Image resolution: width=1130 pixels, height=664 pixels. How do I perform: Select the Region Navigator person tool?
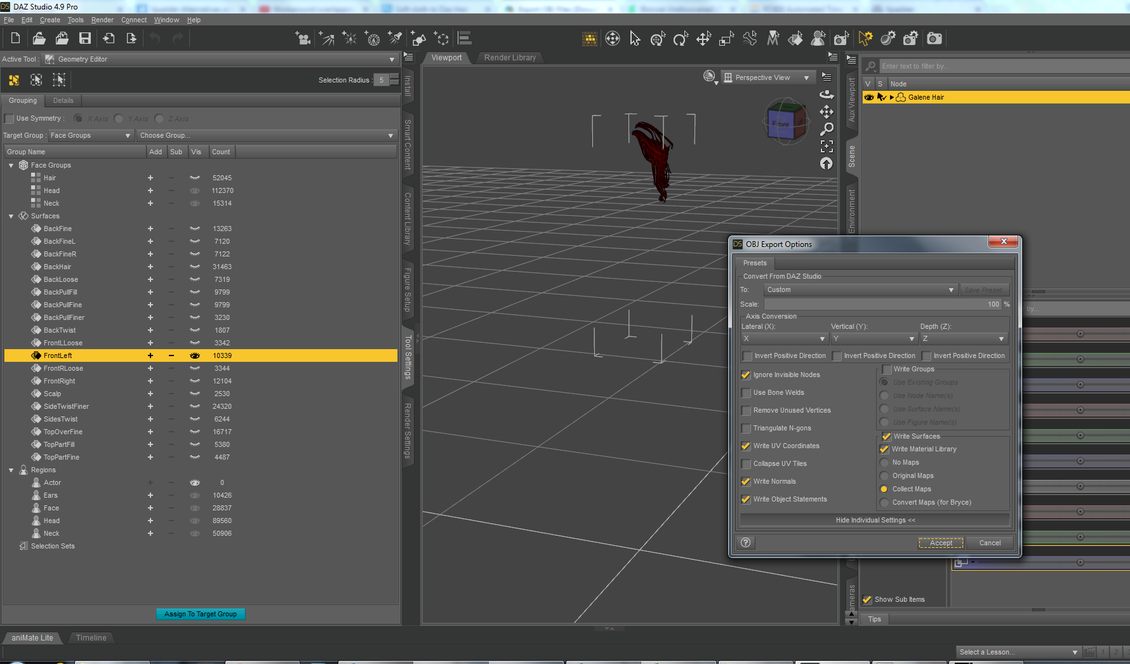(818, 39)
